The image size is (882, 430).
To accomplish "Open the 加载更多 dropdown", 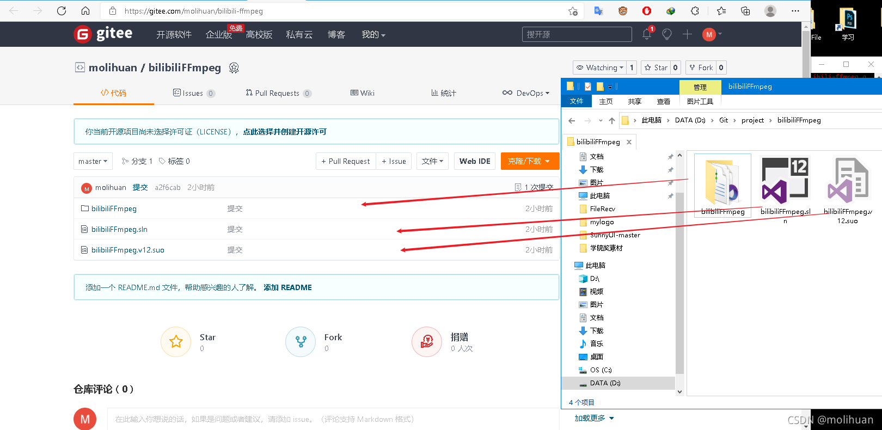I will 594,418.
